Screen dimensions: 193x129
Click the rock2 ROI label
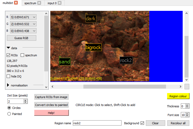point(126,60)
